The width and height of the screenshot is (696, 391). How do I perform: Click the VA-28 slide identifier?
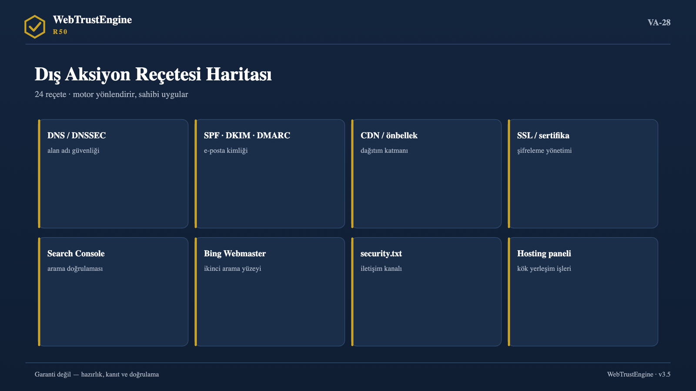point(659,23)
